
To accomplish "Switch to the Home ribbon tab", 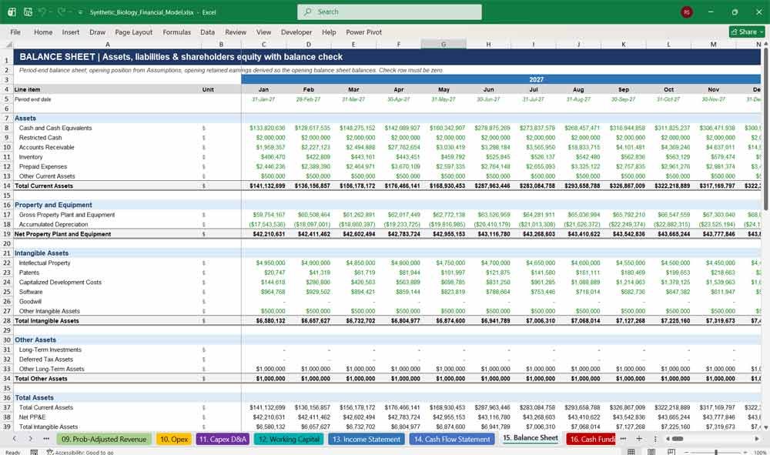I will pos(43,32).
